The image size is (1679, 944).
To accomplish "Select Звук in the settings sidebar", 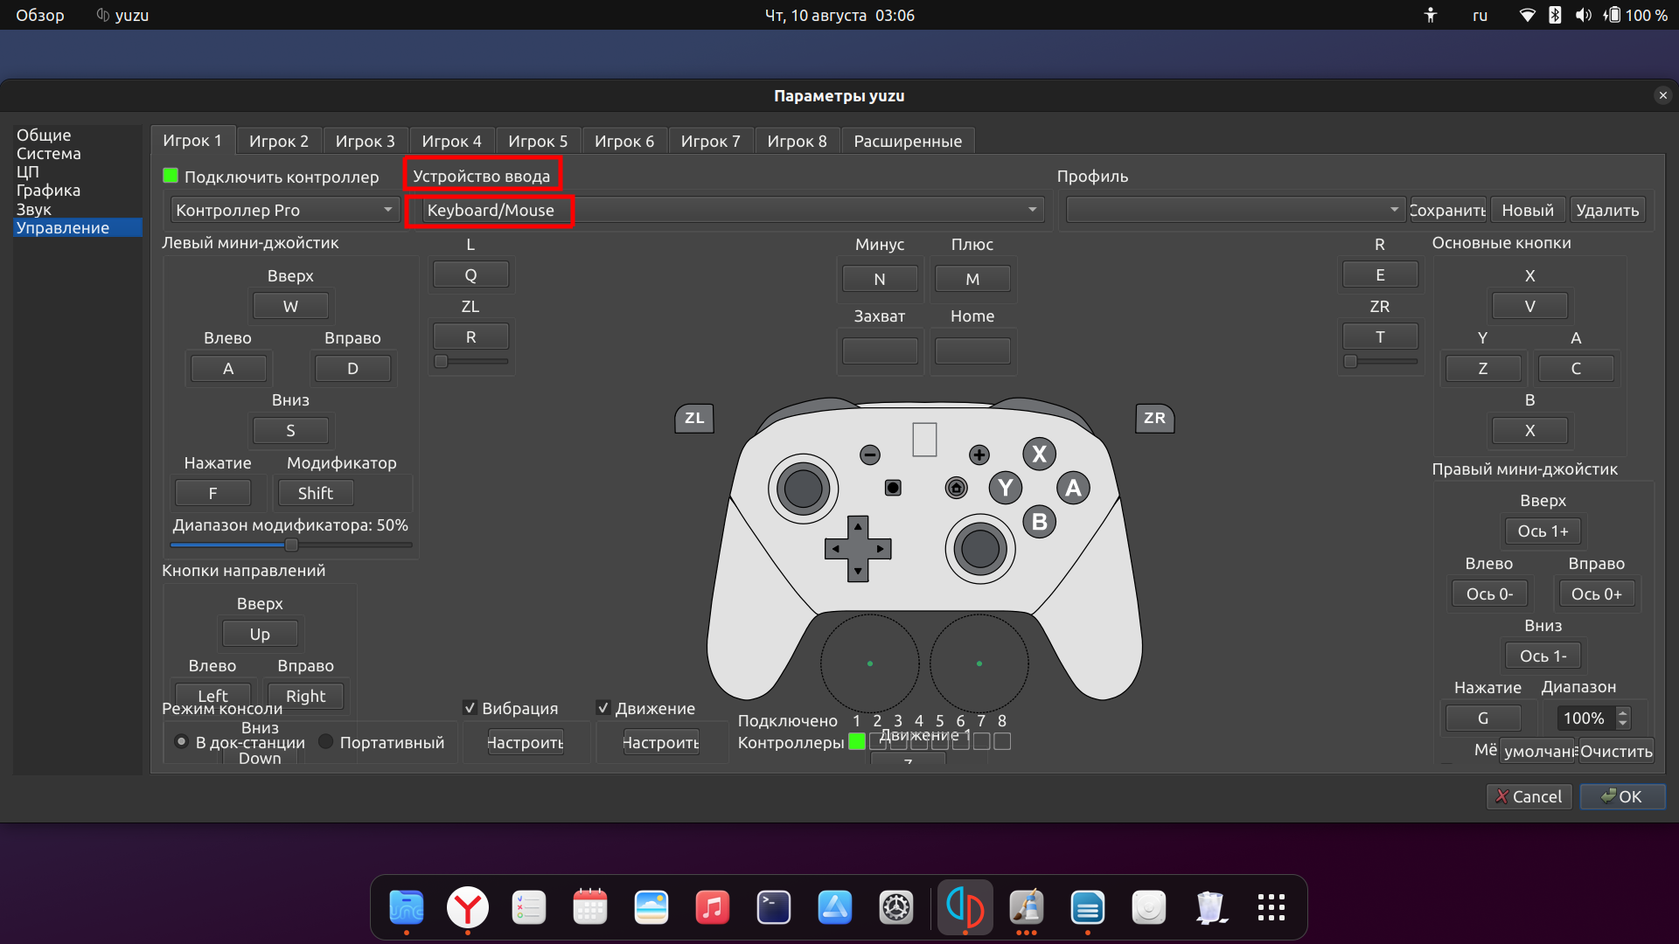I will pyautogui.click(x=33, y=210).
